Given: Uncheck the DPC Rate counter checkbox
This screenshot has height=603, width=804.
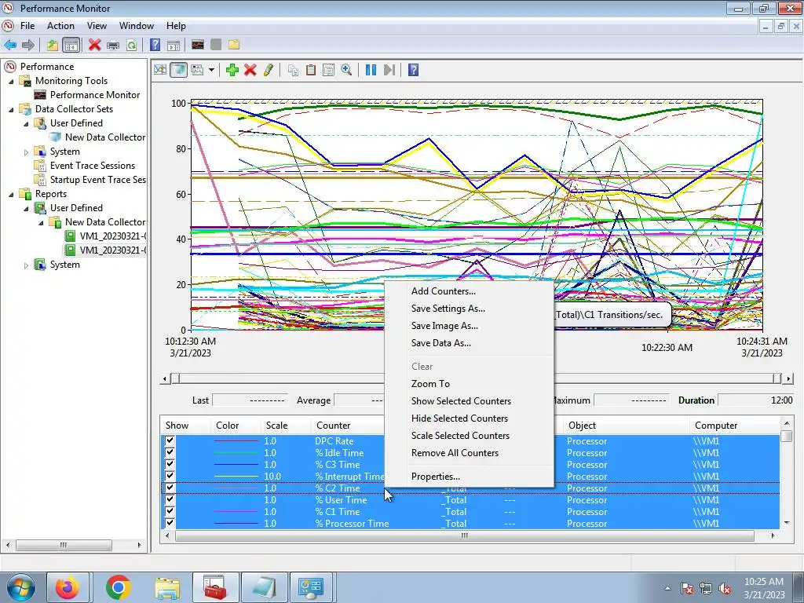Looking at the screenshot, I should point(170,440).
